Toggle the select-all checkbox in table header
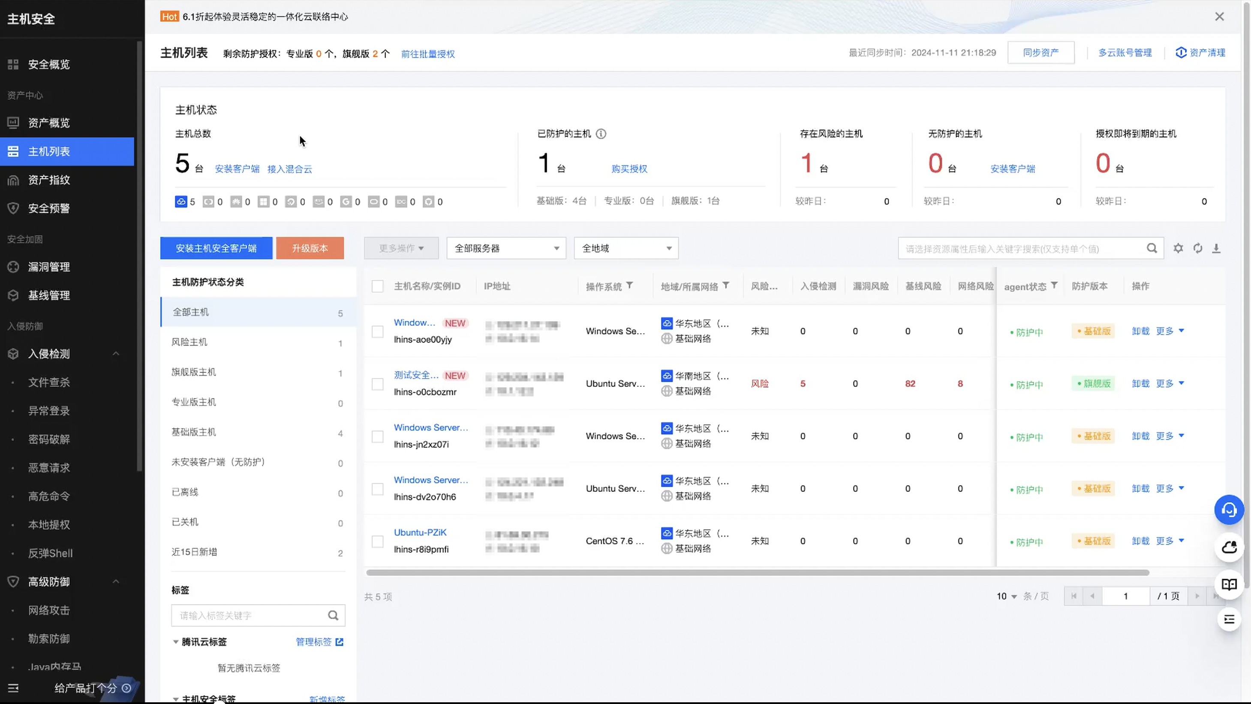This screenshot has width=1251, height=704. click(x=377, y=286)
